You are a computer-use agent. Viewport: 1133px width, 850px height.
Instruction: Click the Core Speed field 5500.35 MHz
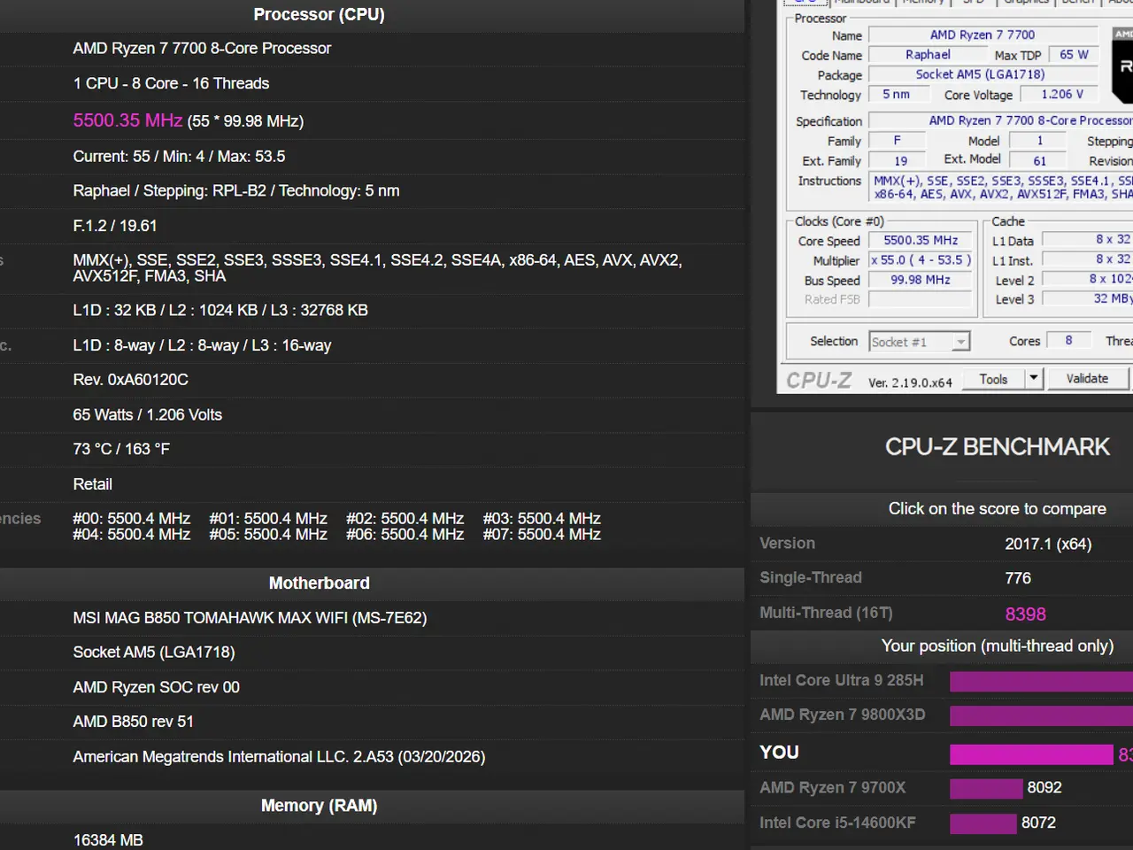pyautogui.click(x=921, y=241)
